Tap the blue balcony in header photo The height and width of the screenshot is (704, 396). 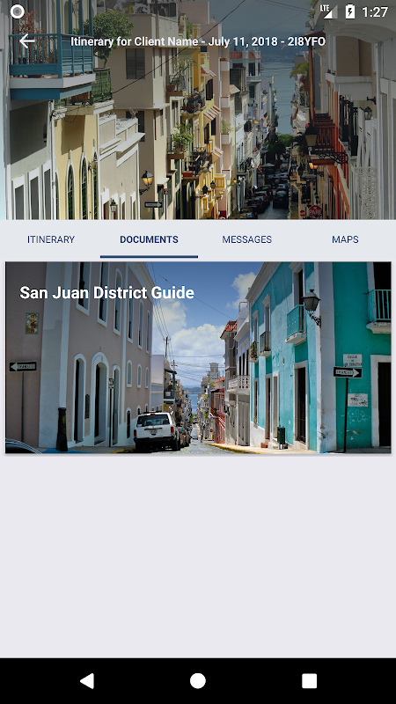(x=52, y=58)
